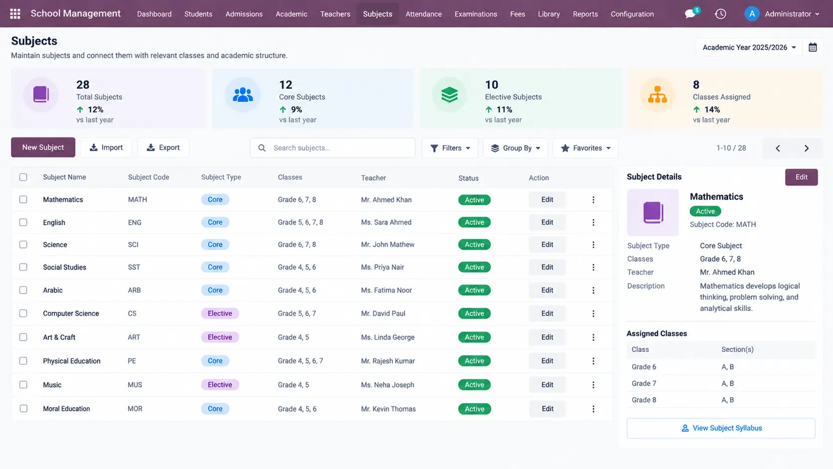Open the apps grid menu icon
The width and height of the screenshot is (833, 469).
click(15, 14)
